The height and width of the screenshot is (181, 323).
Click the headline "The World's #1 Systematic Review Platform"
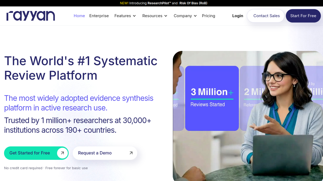[81, 68]
